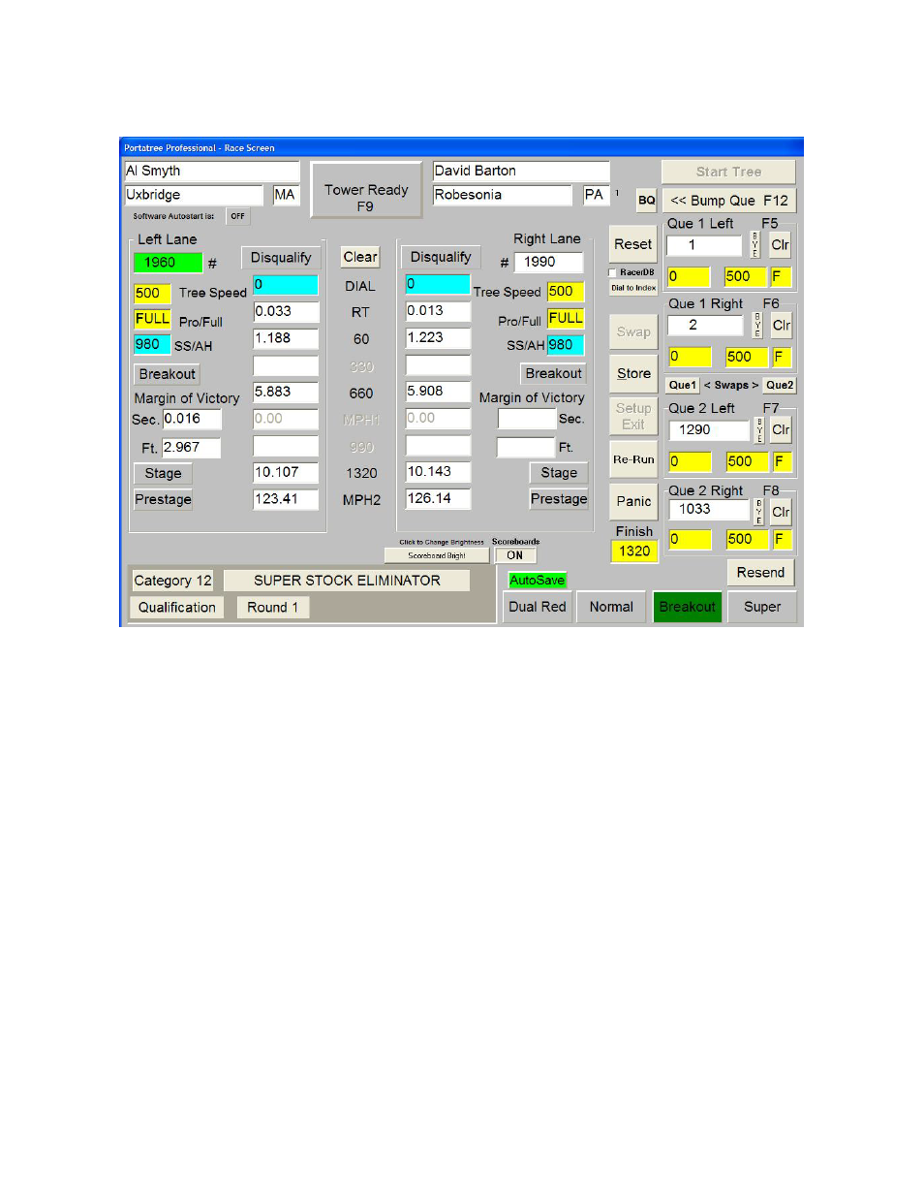
Task: Click the Store button
Action: click(633, 373)
